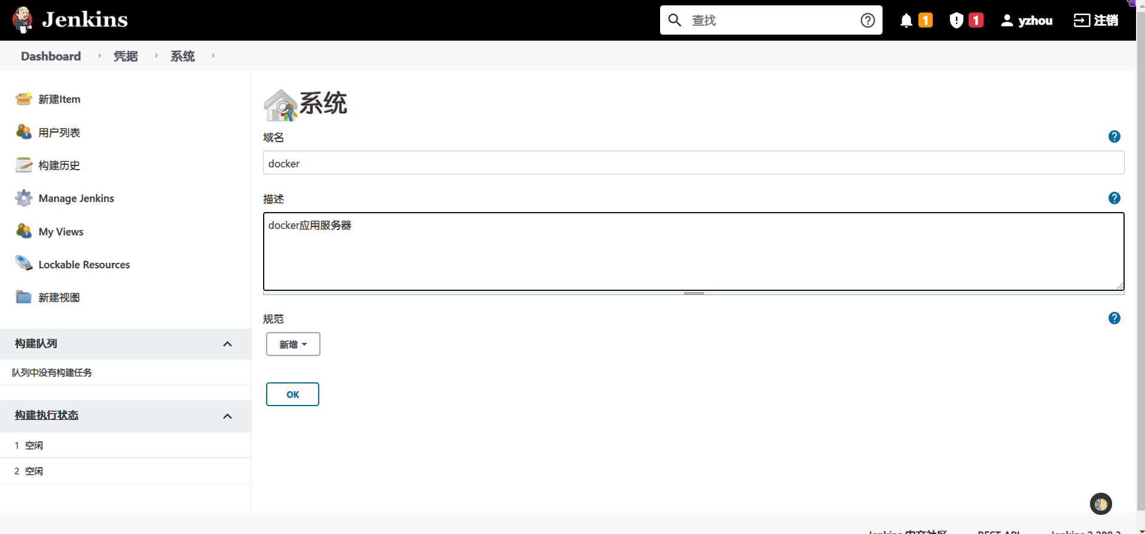Select executor 1 空闲 row
1145x534 pixels.
(x=126, y=446)
